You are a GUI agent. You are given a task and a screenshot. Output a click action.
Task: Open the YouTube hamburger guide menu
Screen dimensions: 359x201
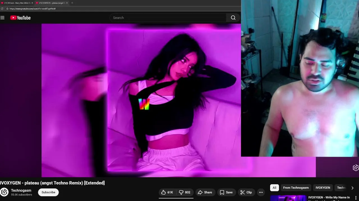pos(3,18)
